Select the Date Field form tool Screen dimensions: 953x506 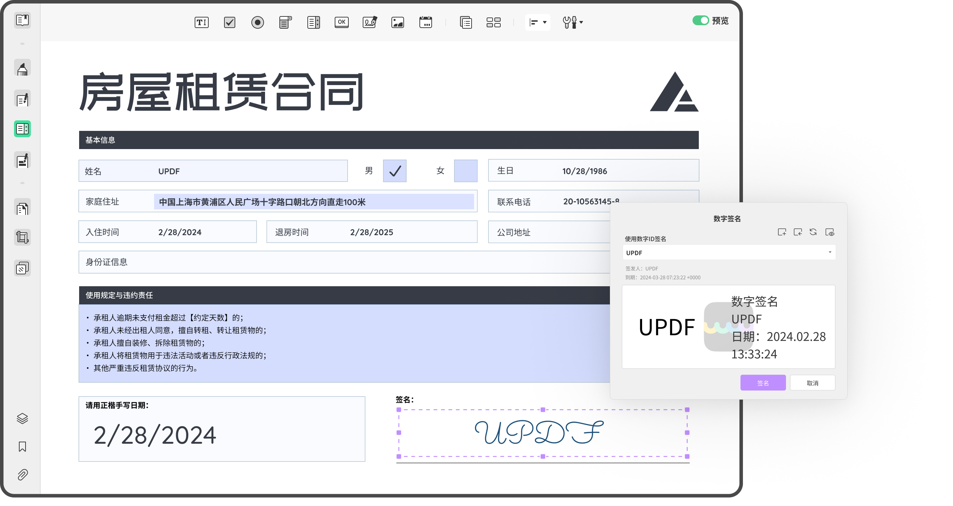(425, 22)
